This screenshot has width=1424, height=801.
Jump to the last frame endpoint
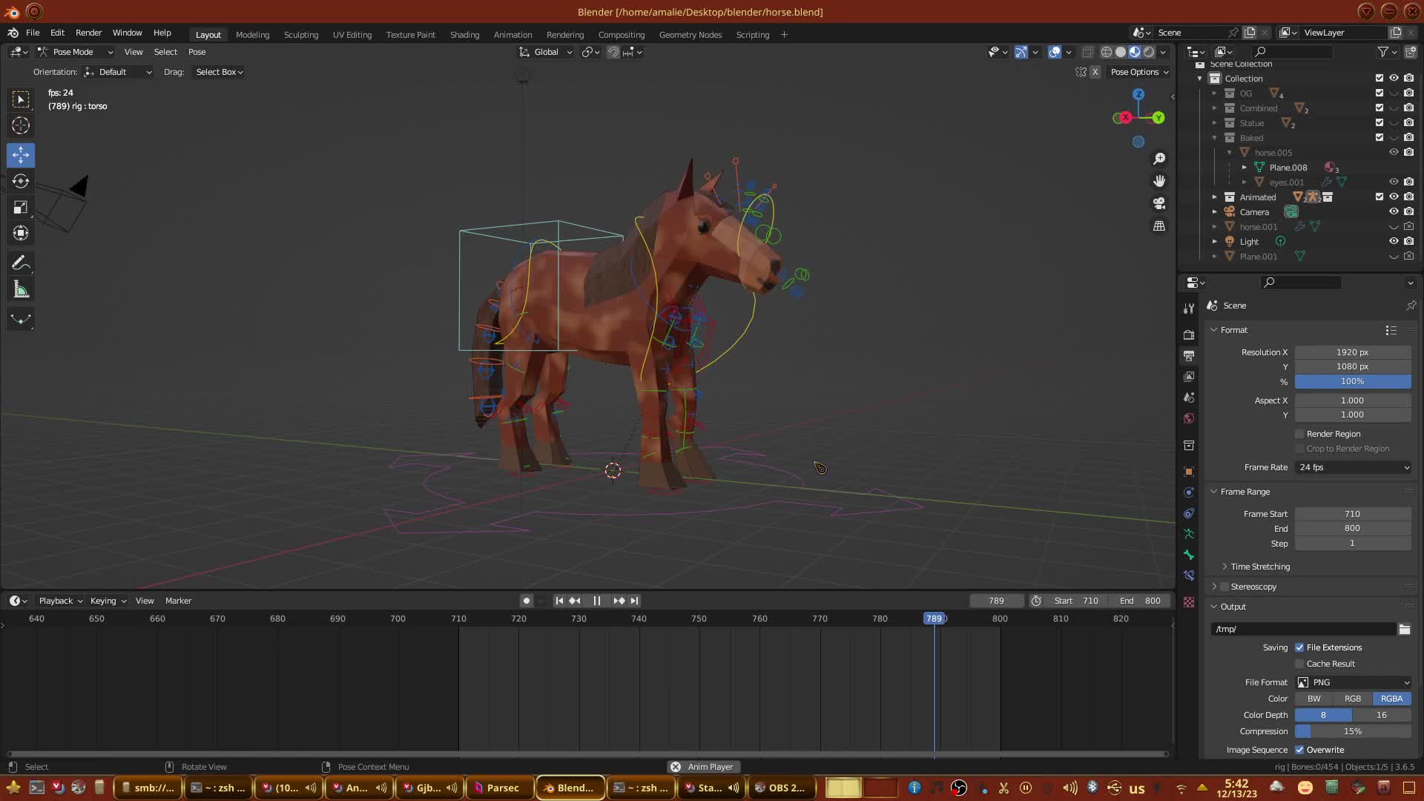coord(635,601)
